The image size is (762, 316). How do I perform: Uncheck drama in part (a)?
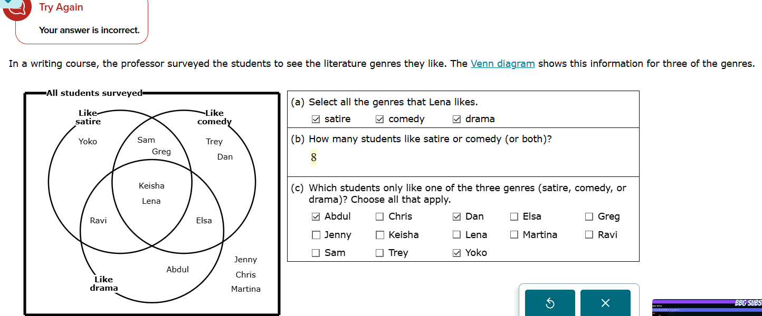(x=456, y=118)
